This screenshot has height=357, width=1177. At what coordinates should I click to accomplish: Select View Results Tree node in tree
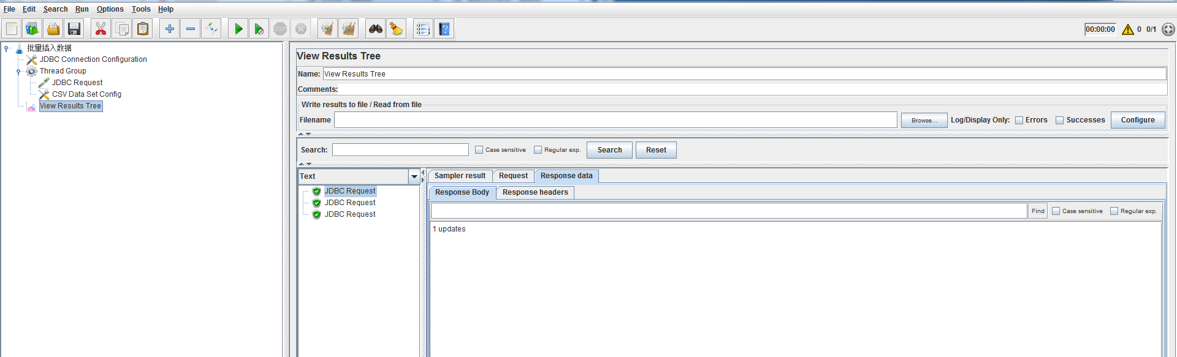(x=70, y=106)
